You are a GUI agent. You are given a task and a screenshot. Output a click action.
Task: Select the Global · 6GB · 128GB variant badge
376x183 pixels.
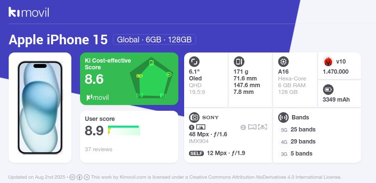[154, 39]
